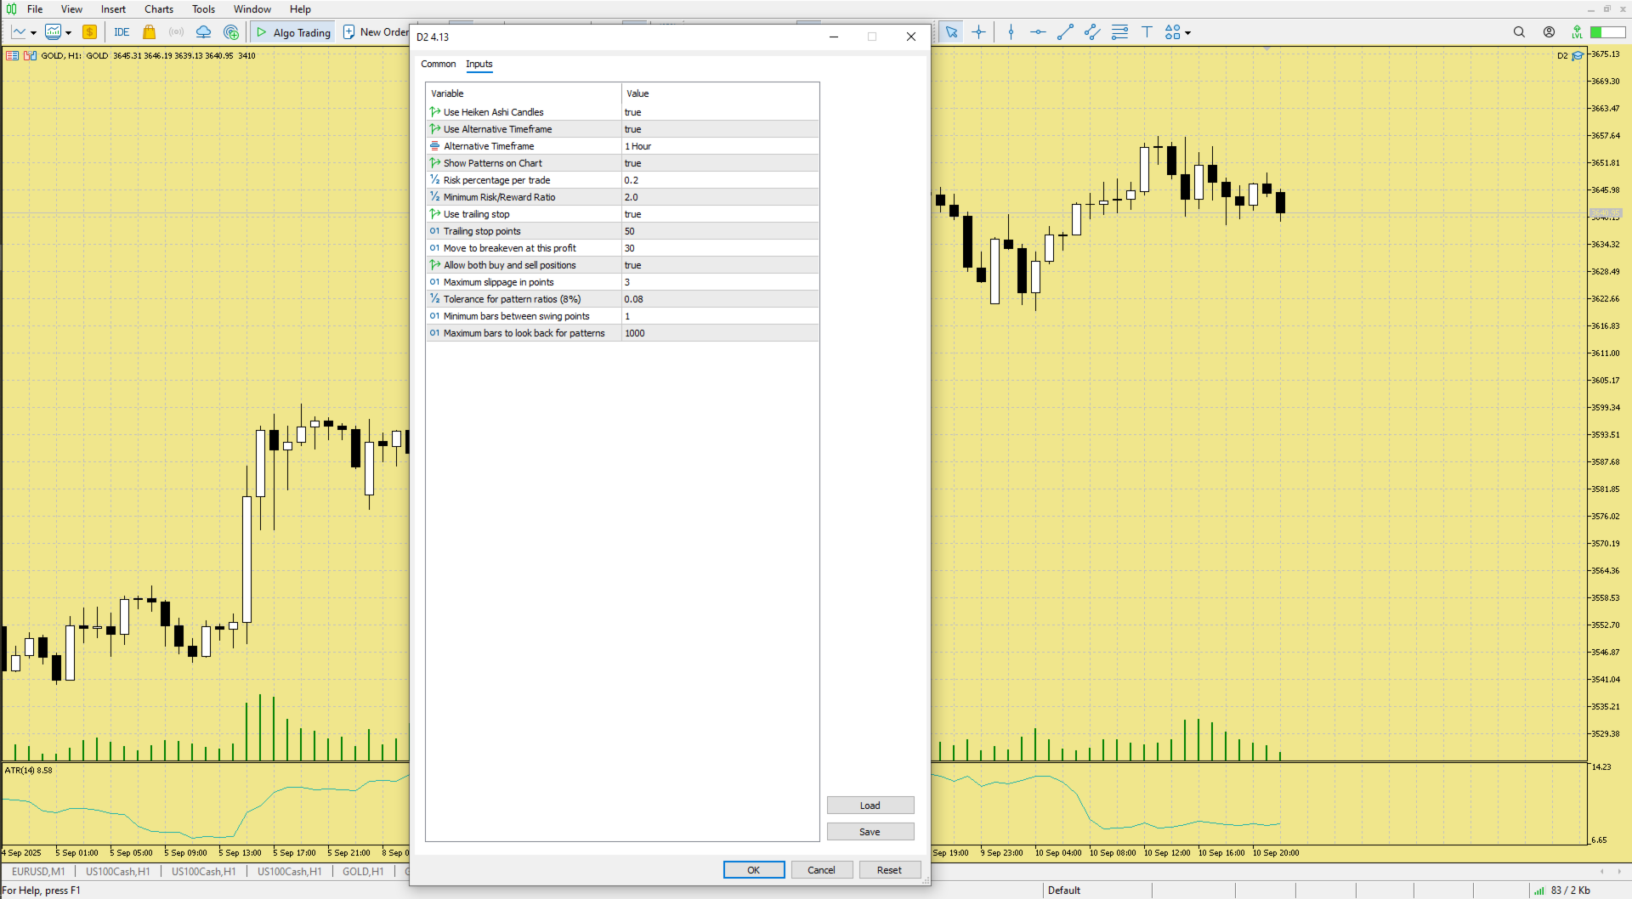Image resolution: width=1632 pixels, height=899 pixels.
Task: Open the IDE MetaEditor button
Action: 122,32
